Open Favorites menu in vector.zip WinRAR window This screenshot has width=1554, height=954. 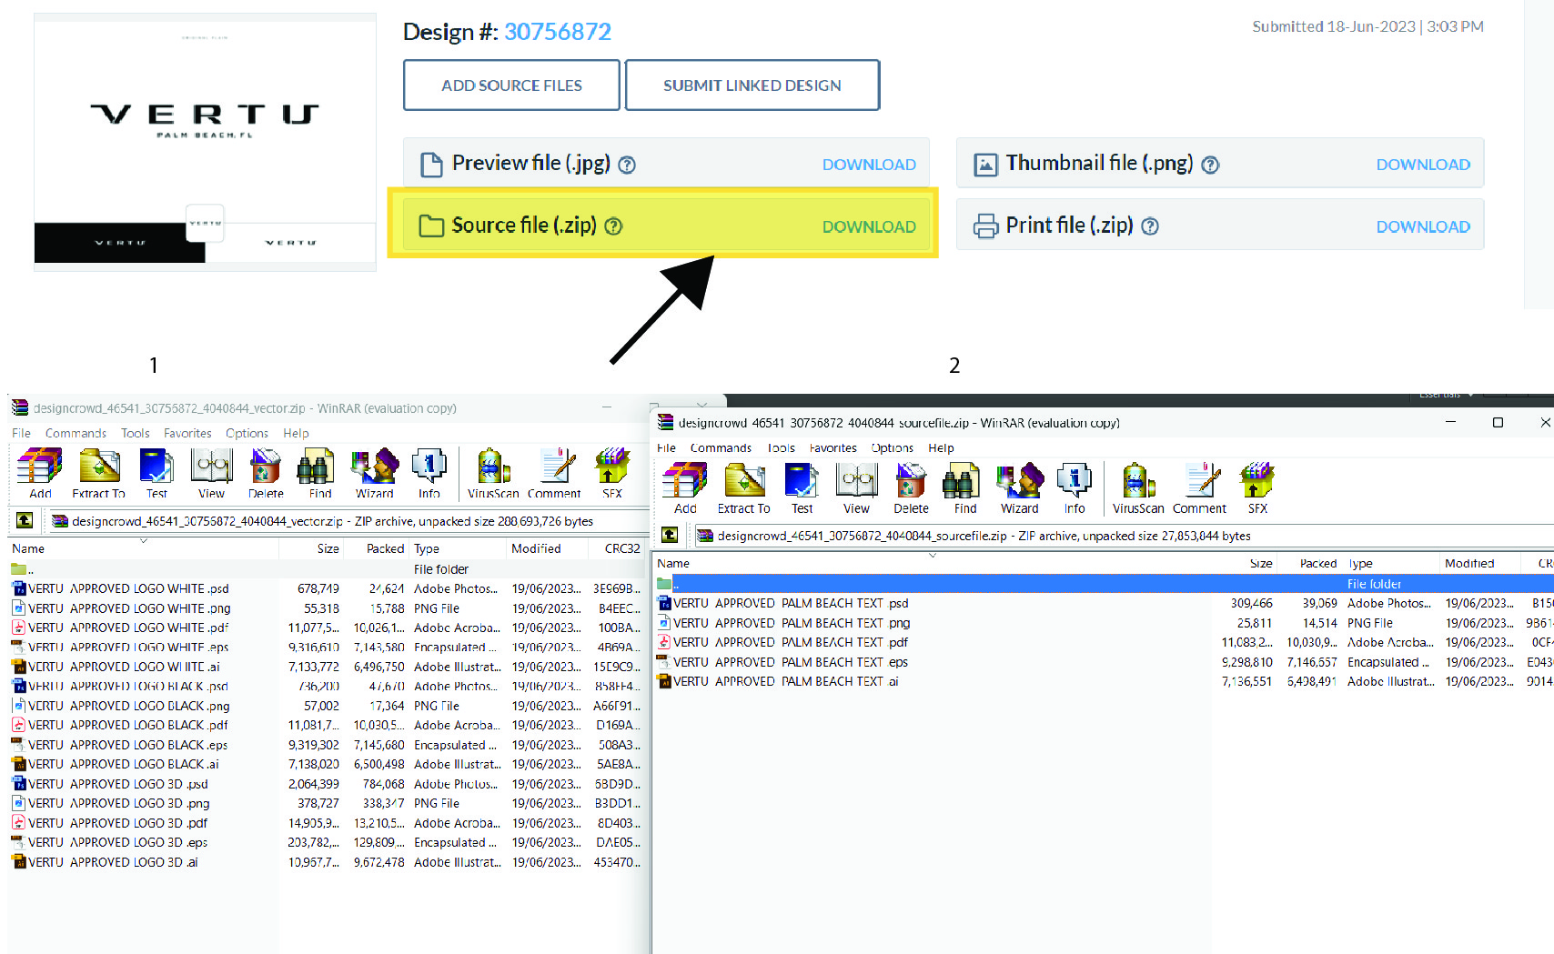(x=187, y=433)
